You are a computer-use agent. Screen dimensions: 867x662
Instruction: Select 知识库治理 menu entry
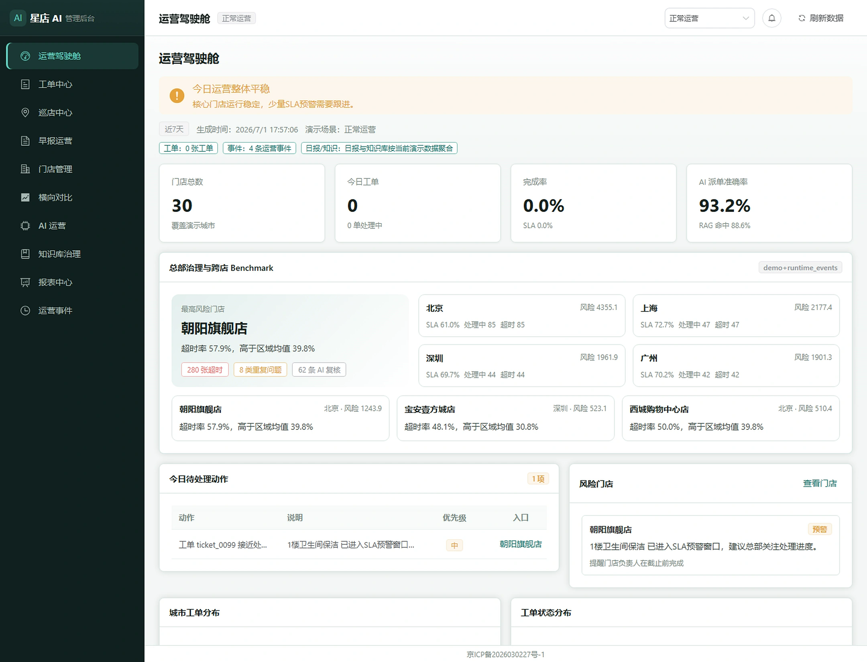tap(72, 254)
